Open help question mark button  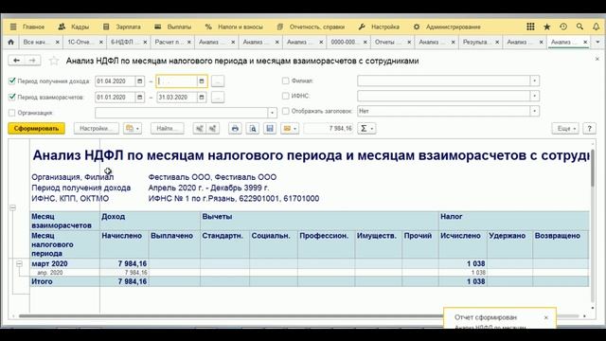(x=589, y=129)
